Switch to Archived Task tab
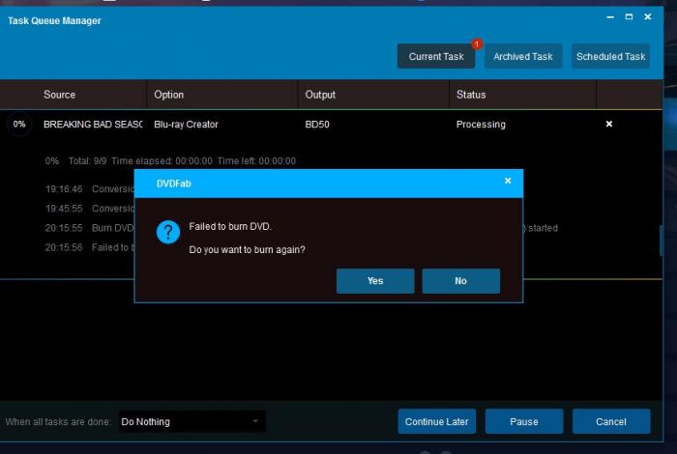 pyautogui.click(x=523, y=56)
